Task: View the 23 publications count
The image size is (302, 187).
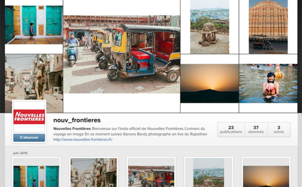Action: [x=231, y=130]
